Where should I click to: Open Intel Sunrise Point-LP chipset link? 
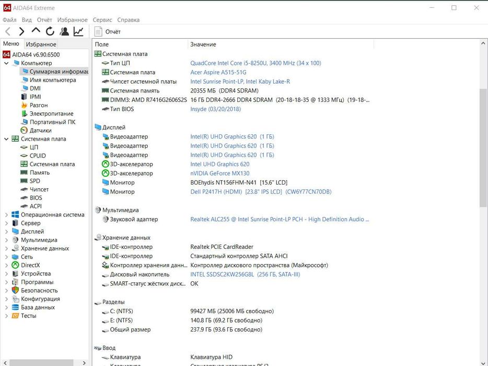tap(240, 81)
